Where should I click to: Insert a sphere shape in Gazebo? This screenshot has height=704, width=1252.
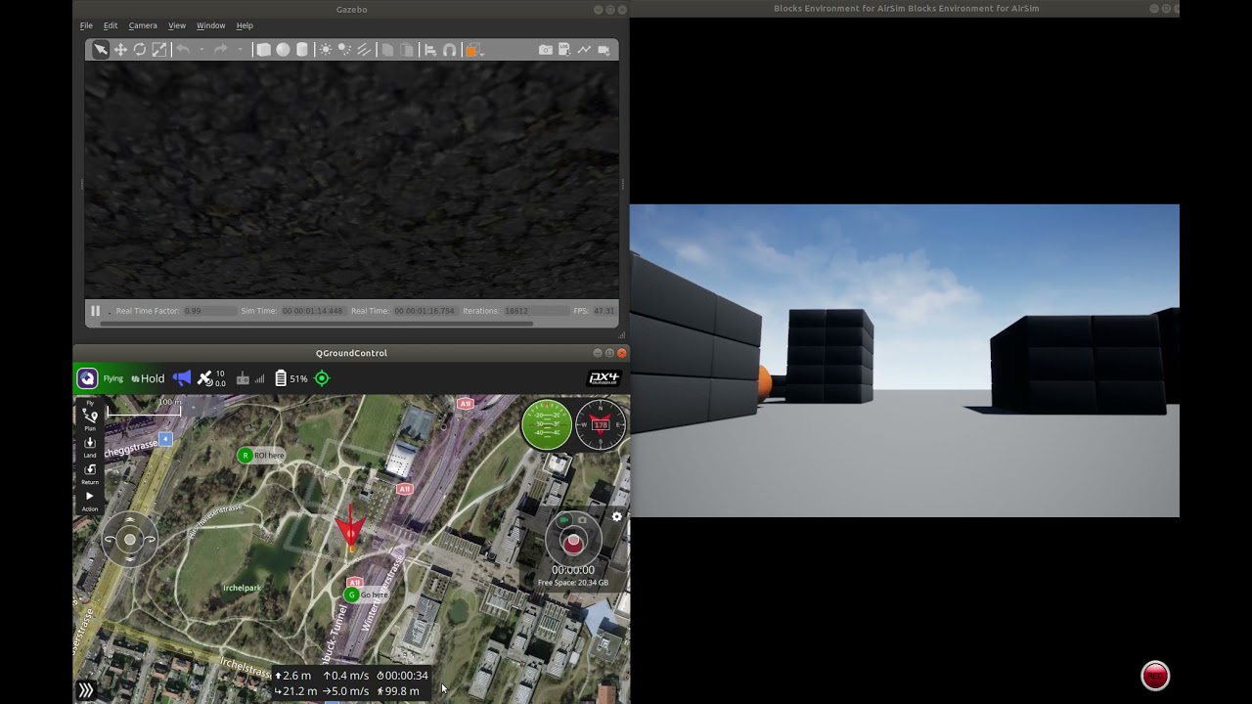283,50
